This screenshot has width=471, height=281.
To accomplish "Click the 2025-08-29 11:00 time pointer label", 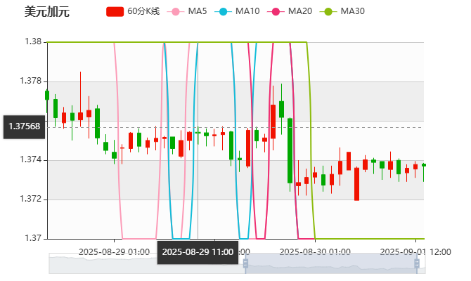I will click(x=198, y=251).
